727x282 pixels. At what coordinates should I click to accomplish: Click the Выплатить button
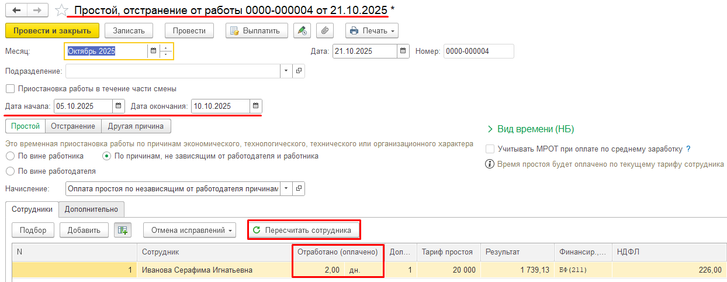click(257, 30)
